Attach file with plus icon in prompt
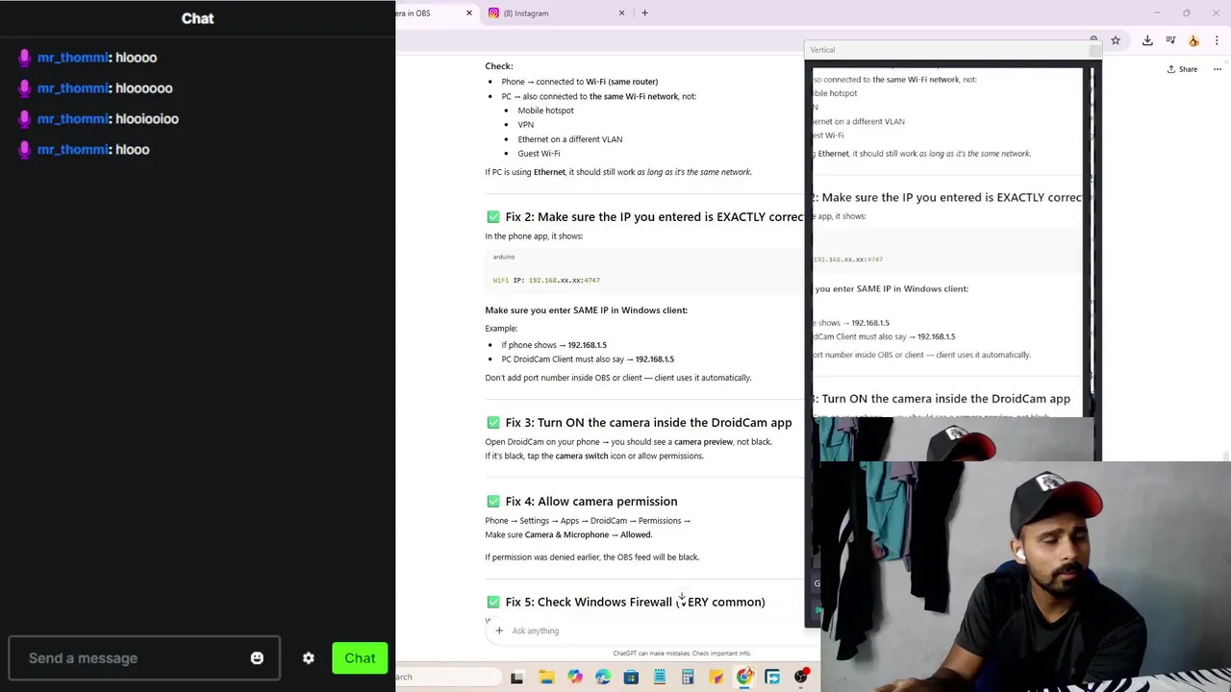The image size is (1231, 692). 499,630
